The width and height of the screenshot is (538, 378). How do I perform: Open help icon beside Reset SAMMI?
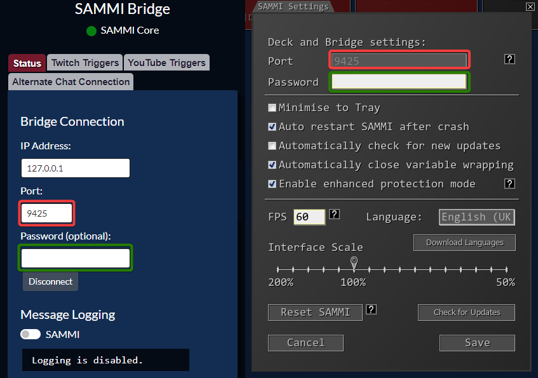tap(371, 309)
